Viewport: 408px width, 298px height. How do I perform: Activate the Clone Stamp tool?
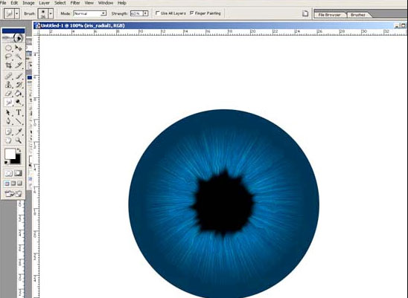(x=8, y=85)
